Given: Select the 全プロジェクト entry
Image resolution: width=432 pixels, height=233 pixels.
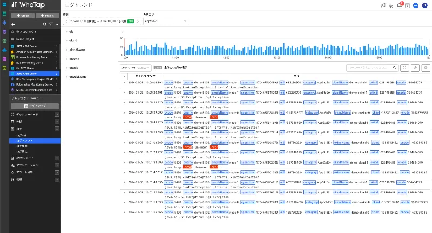Looking at the screenshot, I should 35,32.
